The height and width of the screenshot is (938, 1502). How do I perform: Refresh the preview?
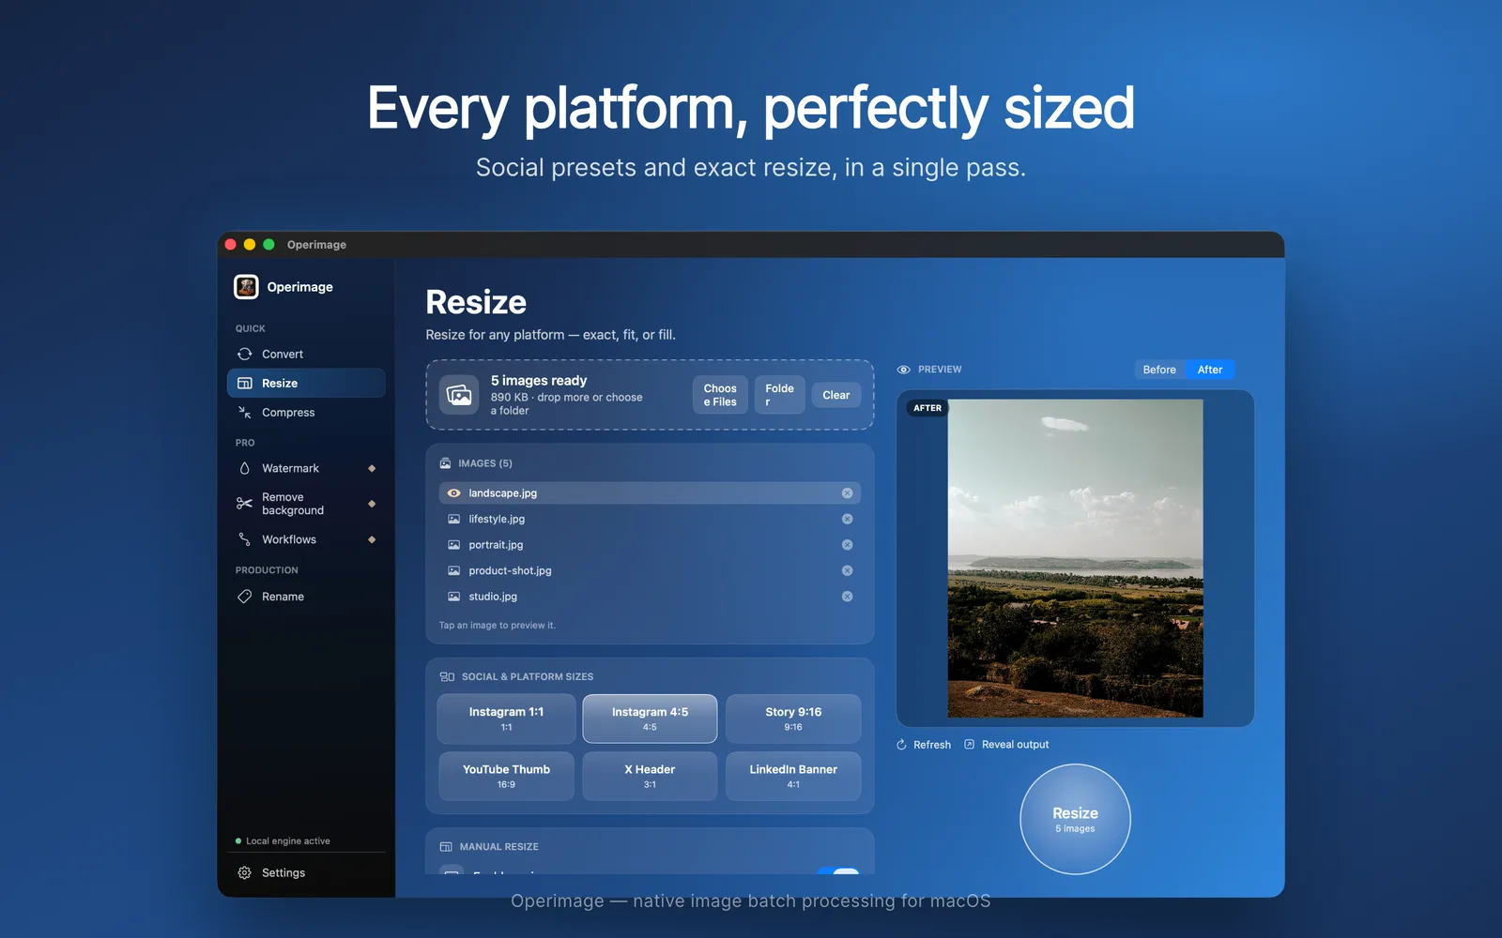click(924, 745)
